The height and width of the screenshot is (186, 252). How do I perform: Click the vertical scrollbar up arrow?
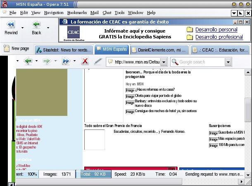pyautogui.click(x=248, y=72)
